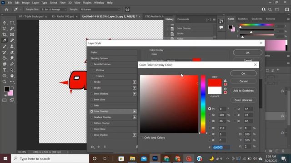
Task: Enable Bevel & Emboss checkbox
Action: pos(92,64)
